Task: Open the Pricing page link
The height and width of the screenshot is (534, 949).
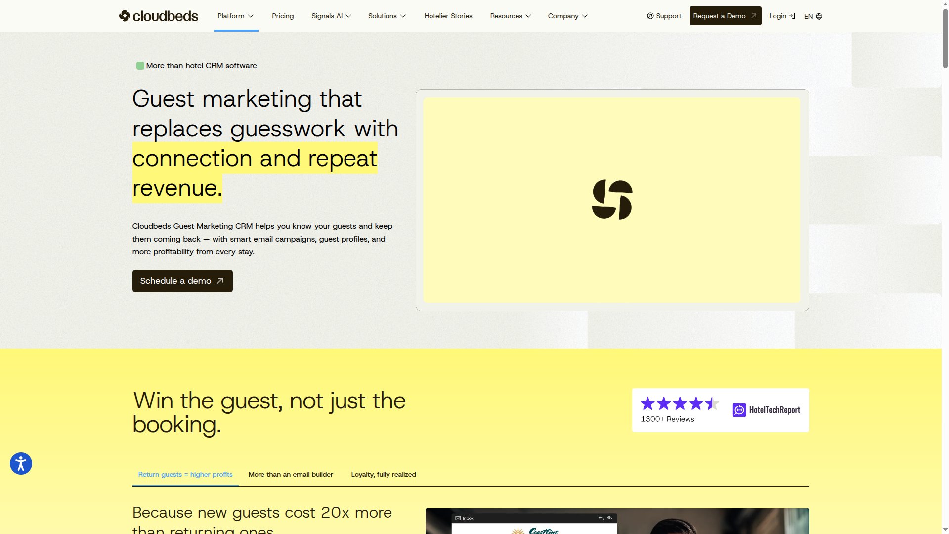Action: tap(282, 16)
